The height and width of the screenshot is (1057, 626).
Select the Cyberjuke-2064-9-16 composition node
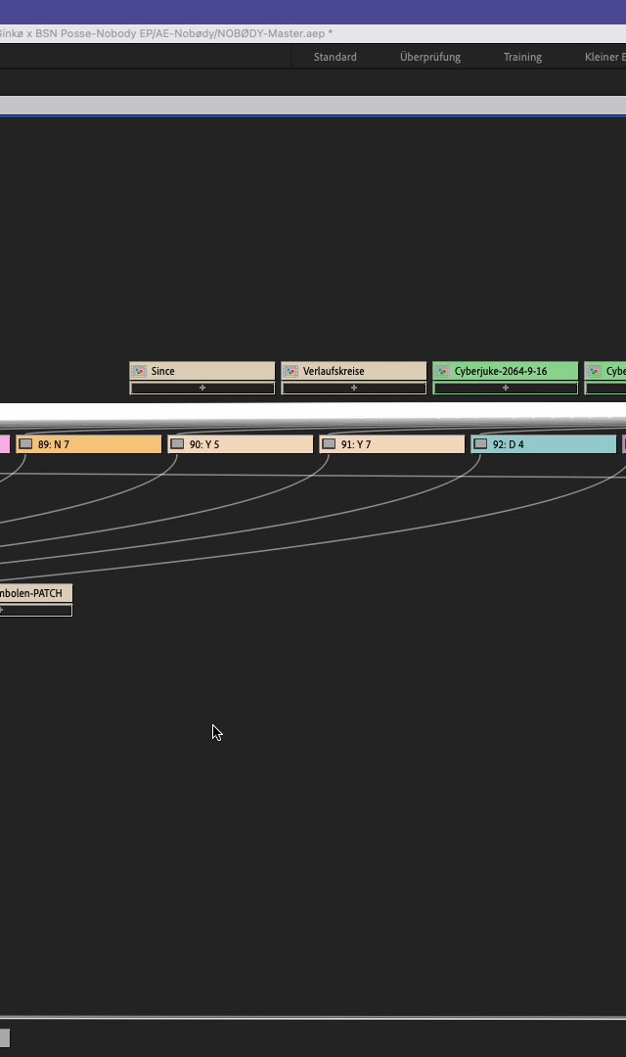506,371
